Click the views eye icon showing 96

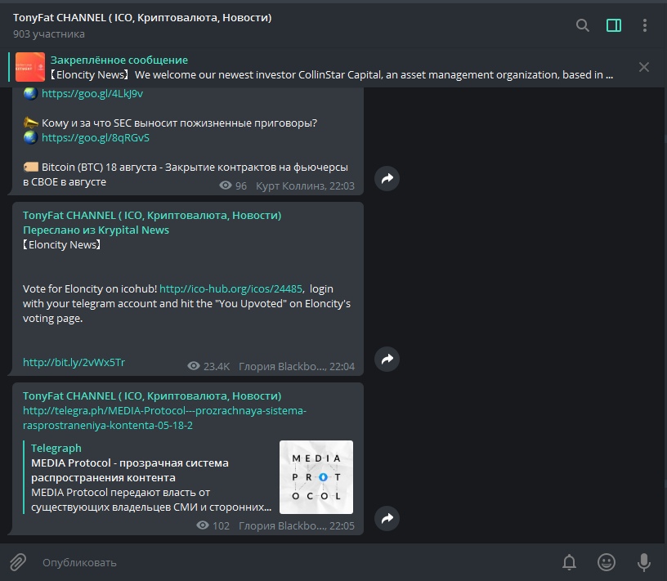[226, 185]
